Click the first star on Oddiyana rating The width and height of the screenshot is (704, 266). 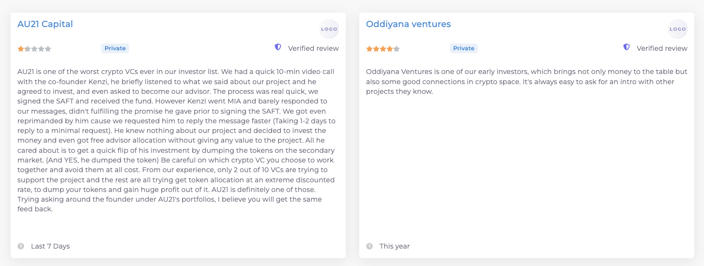[x=369, y=48]
